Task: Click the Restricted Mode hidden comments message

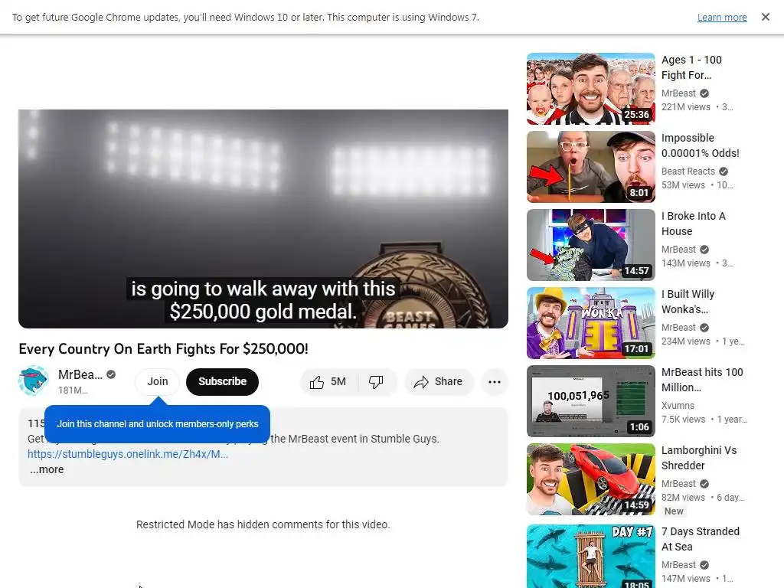Action: [x=263, y=524]
